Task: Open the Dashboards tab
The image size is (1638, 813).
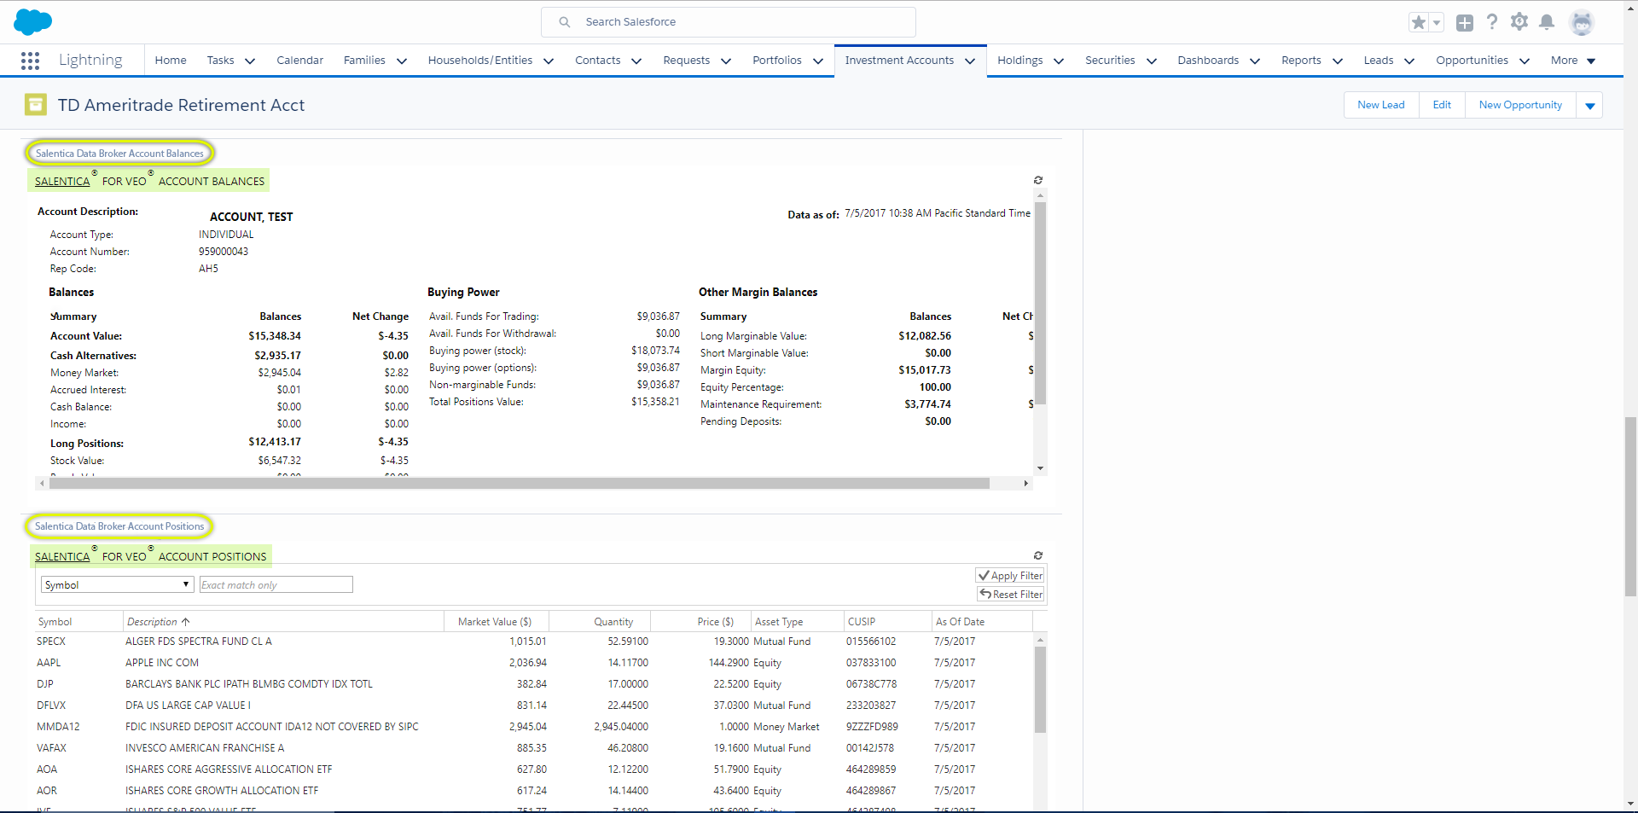Action: pyautogui.click(x=1208, y=61)
